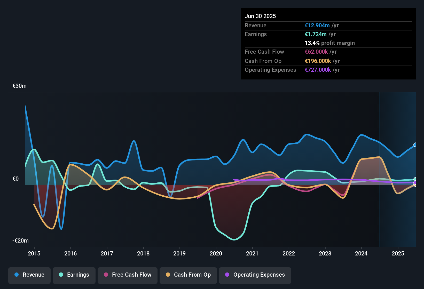Viewport: 424px width, 289px height.
Task: Click the €12.904m Revenue value in the tooltip
Action: point(317,25)
